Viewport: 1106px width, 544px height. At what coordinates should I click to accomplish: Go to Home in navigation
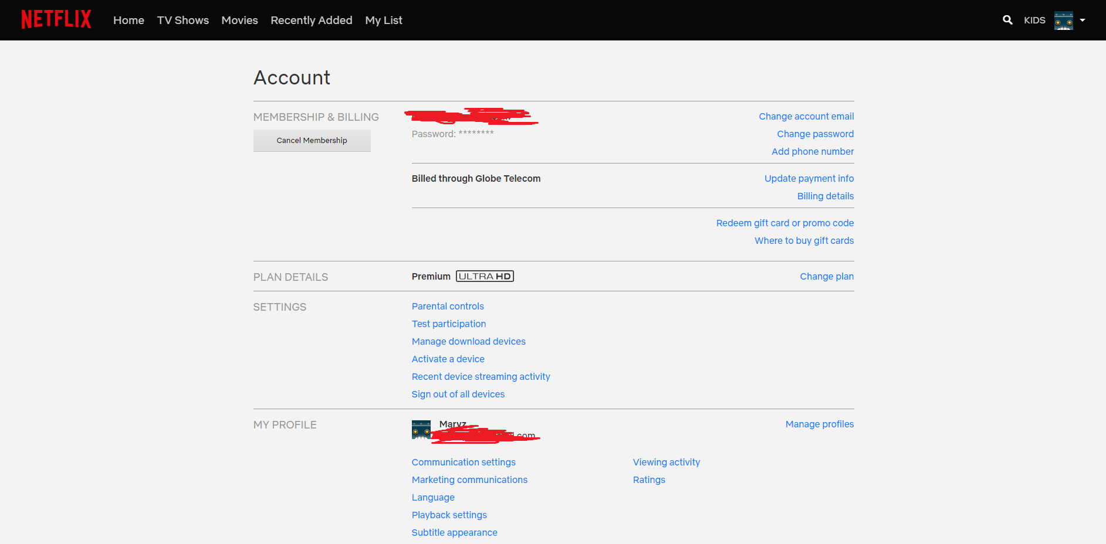click(x=128, y=20)
